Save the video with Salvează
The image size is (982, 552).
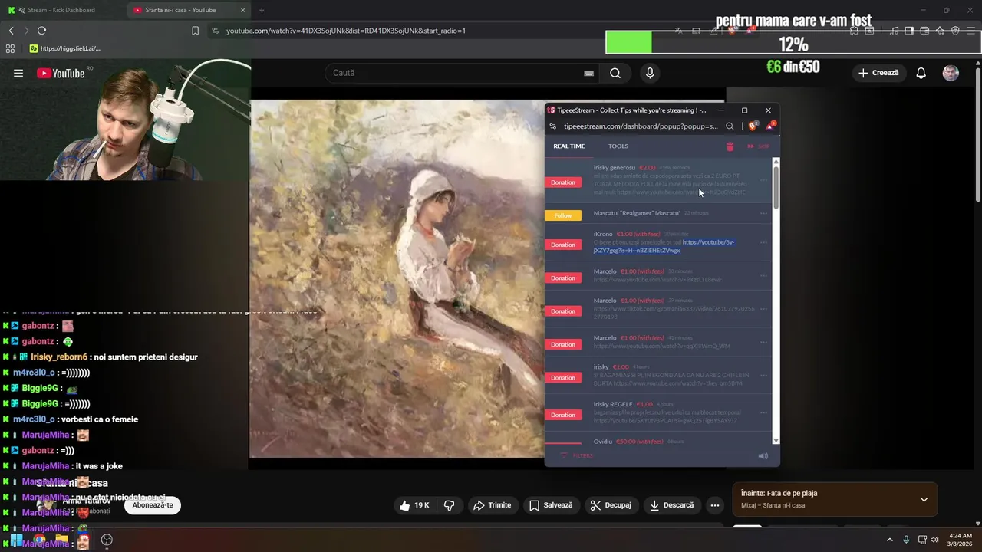[551, 505]
